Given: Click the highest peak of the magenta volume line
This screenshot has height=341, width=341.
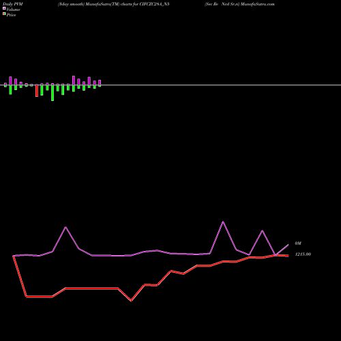Looking at the screenshot, I should point(223,222).
